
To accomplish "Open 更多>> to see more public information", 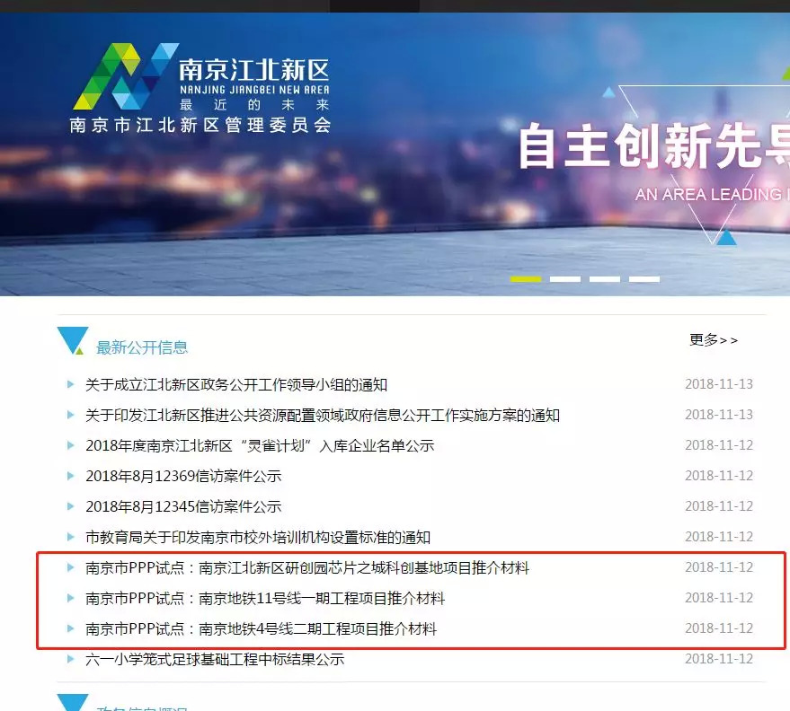I will (714, 340).
